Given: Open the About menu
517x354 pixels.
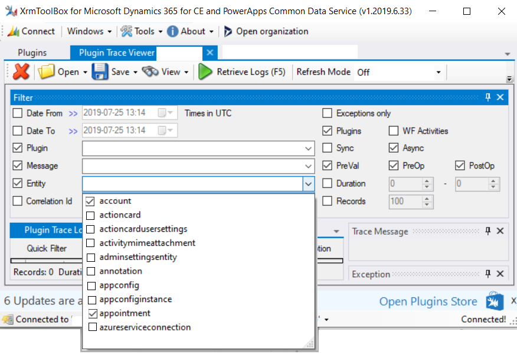Looking at the screenshot, I should [191, 31].
